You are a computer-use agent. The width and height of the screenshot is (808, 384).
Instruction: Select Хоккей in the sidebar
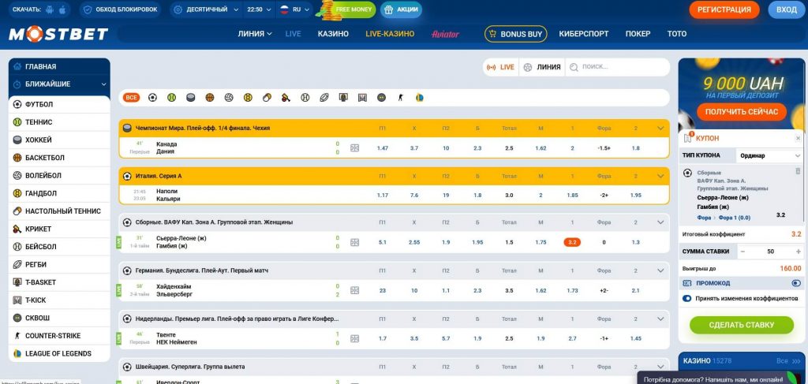point(59,140)
